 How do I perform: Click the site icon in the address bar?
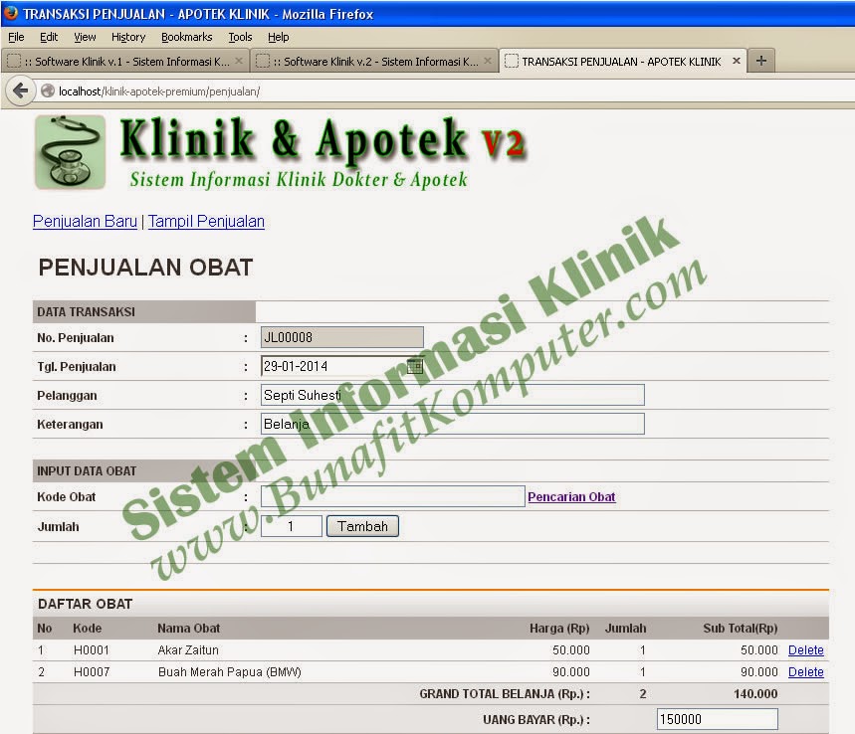[47, 91]
